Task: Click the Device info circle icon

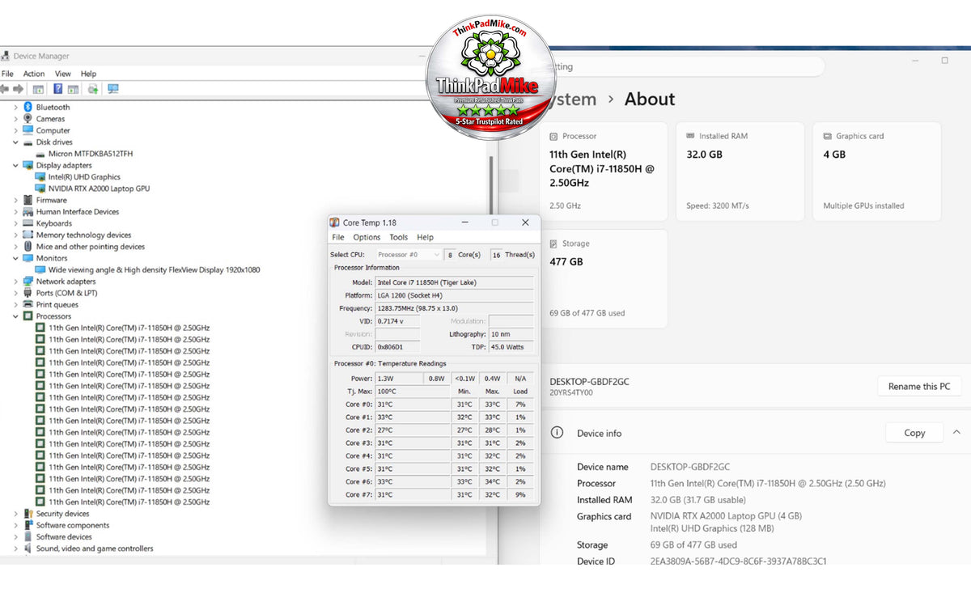Action: pyautogui.click(x=557, y=433)
